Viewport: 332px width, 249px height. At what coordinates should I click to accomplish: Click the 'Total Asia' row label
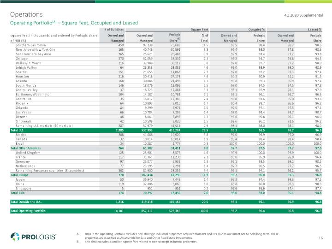tap(18, 193)
